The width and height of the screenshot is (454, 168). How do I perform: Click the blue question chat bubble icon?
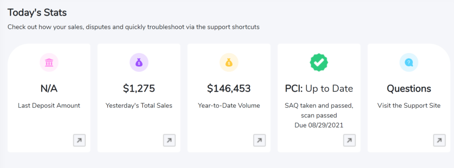409,62
